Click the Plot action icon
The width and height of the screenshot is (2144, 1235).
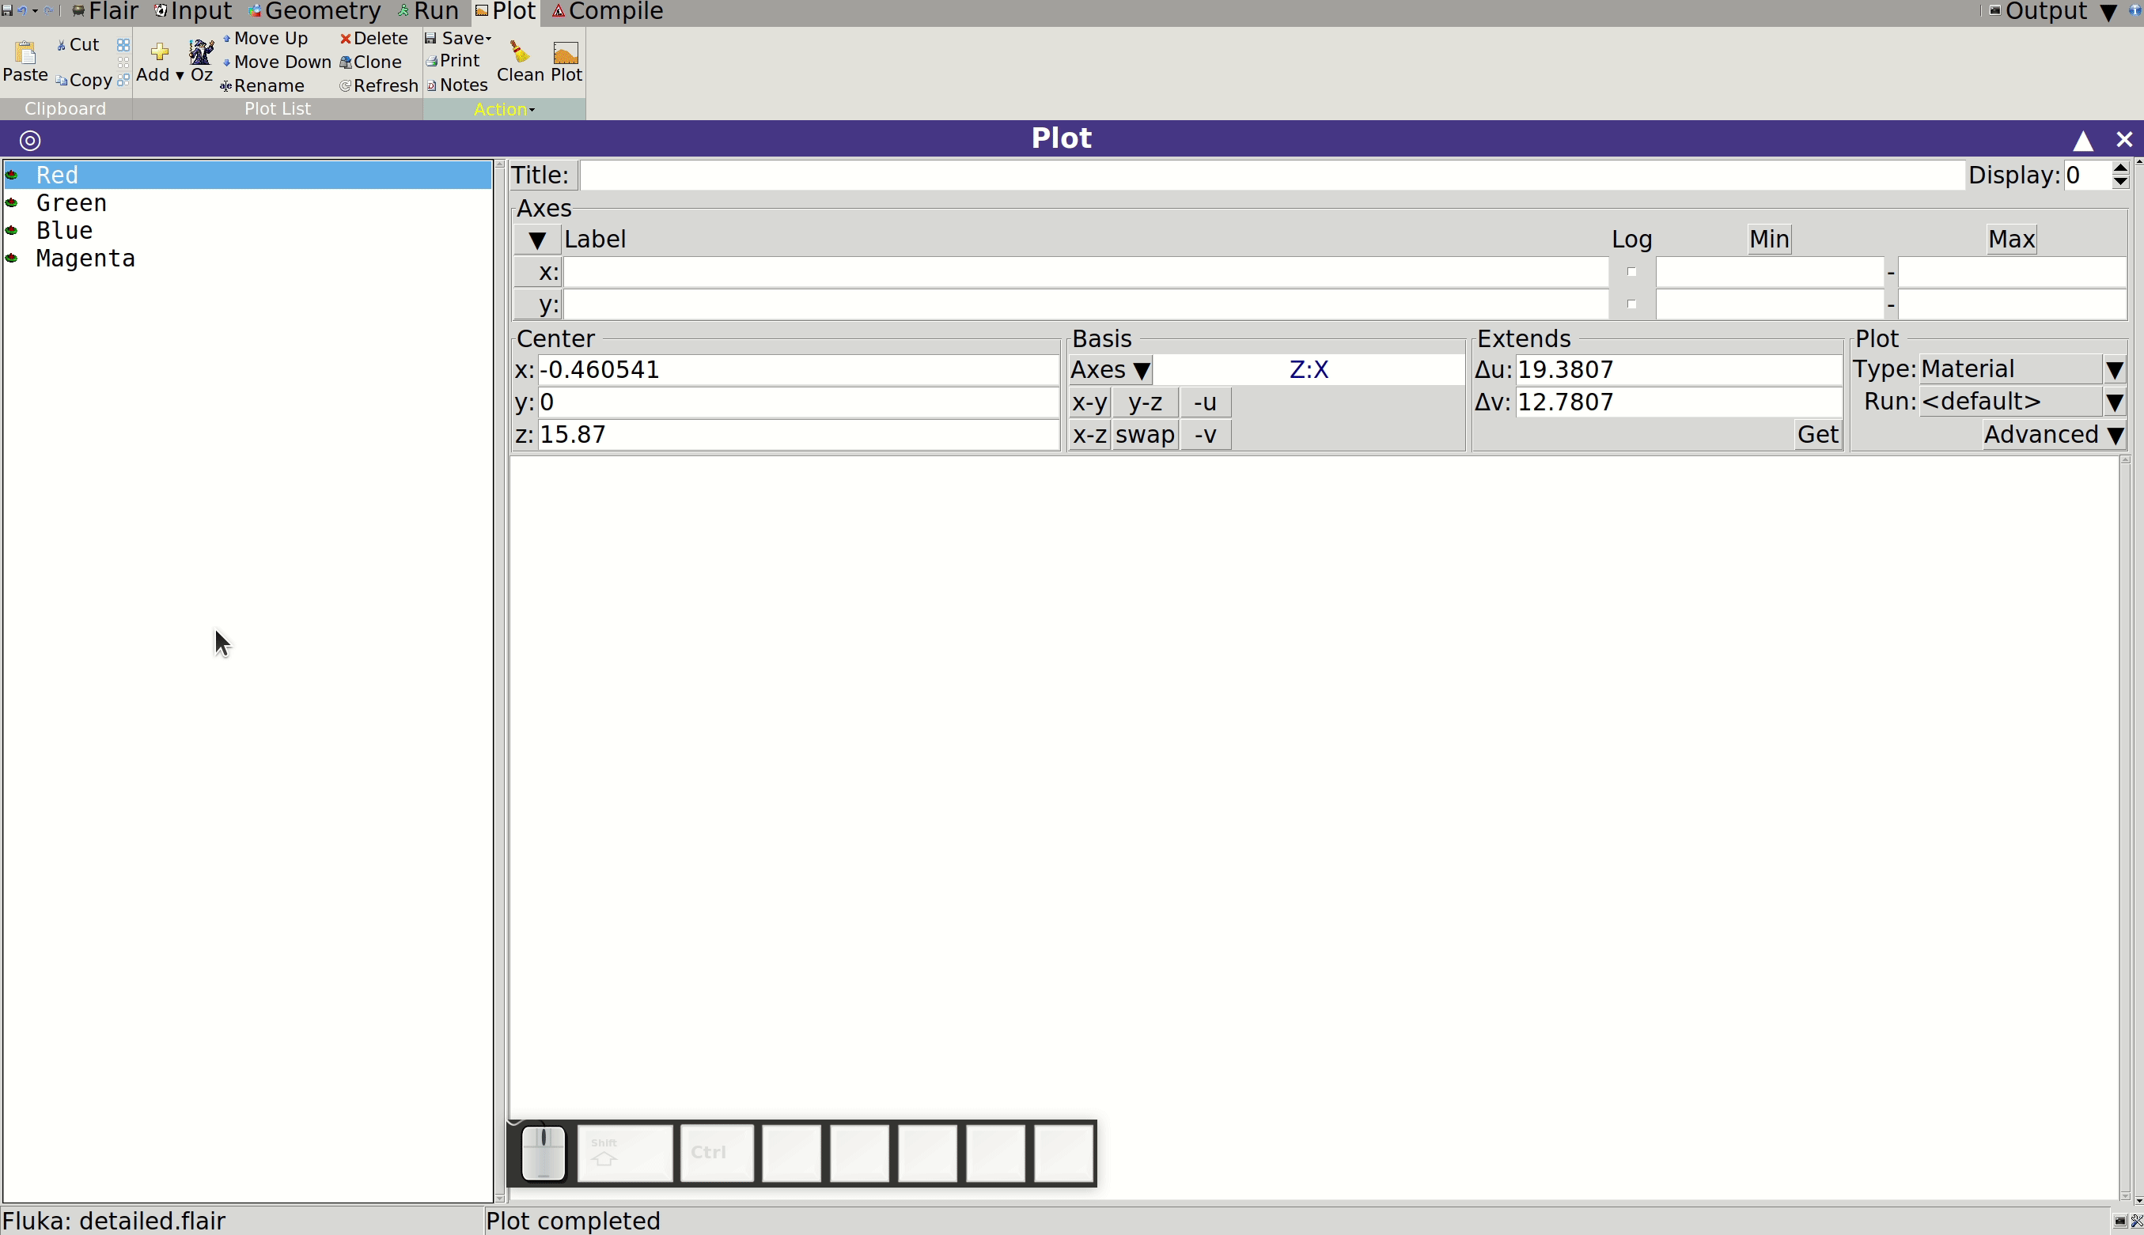[566, 54]
